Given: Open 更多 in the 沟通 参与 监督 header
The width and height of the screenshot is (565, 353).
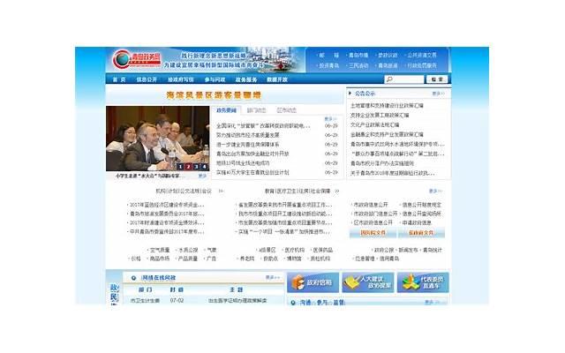Looking at the screenshot, I should point(431,302).
